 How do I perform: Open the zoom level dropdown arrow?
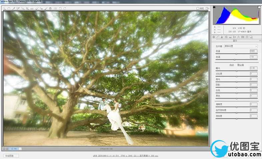click(20, 149)
